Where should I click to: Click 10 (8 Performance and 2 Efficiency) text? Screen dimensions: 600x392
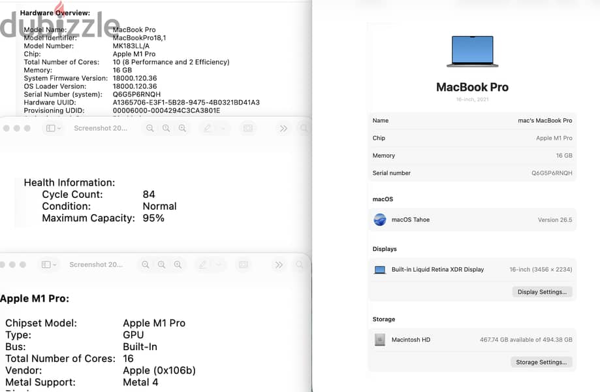coord(171,62)
